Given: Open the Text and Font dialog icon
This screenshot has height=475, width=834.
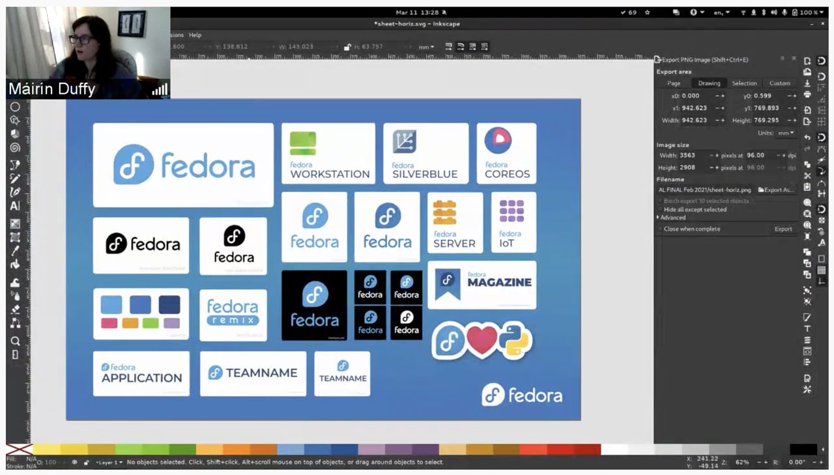Looking at the screenshot, I should tap(807, 328).
